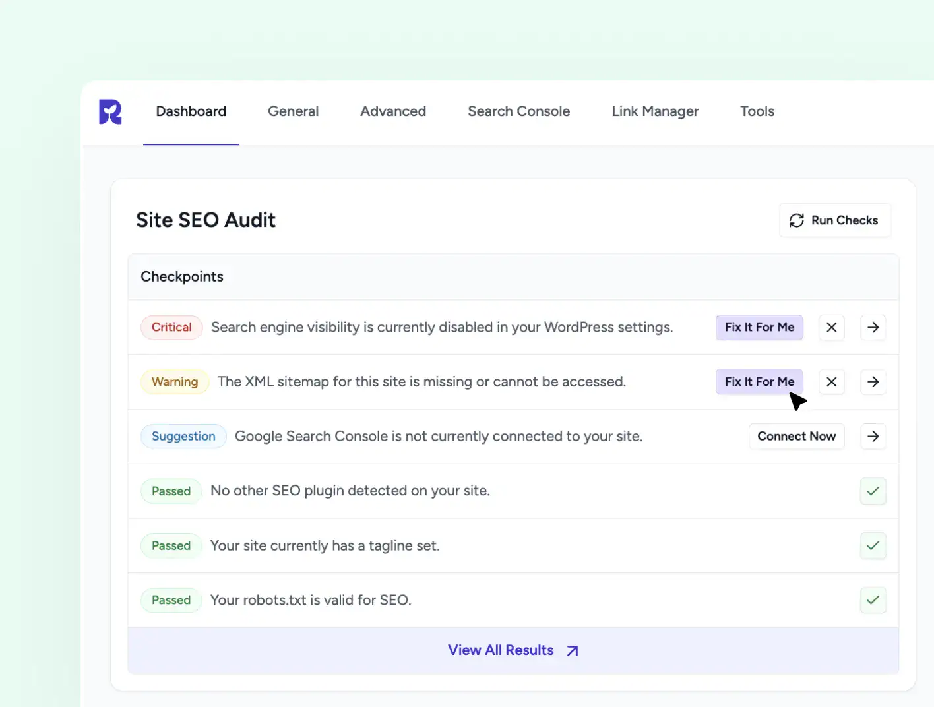The image size is (934, 707).
Task: Go to the Search Console tab
Action: pos(518,111)
